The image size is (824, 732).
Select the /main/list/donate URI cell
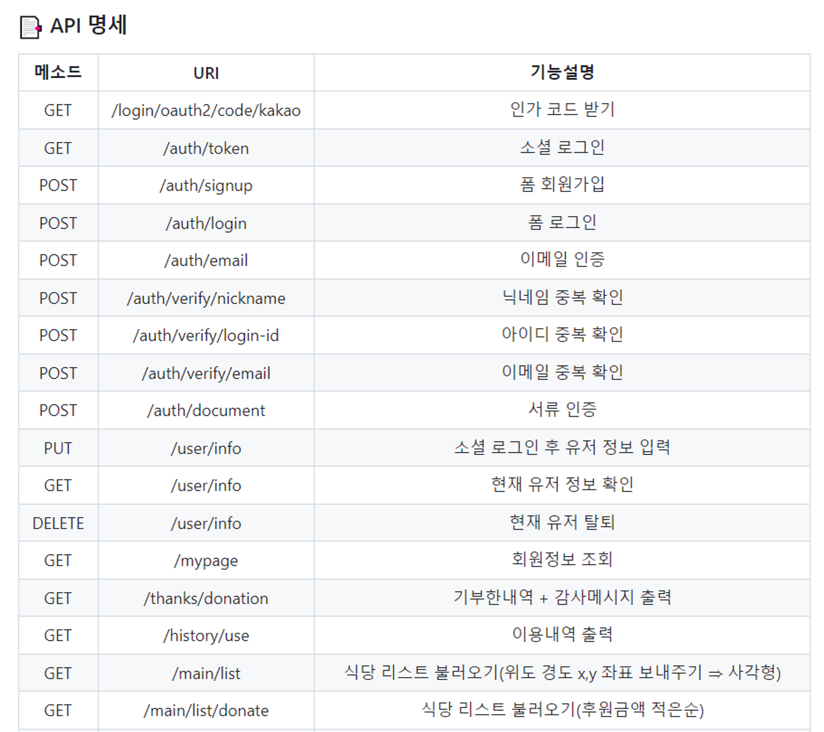click(206, 710)
